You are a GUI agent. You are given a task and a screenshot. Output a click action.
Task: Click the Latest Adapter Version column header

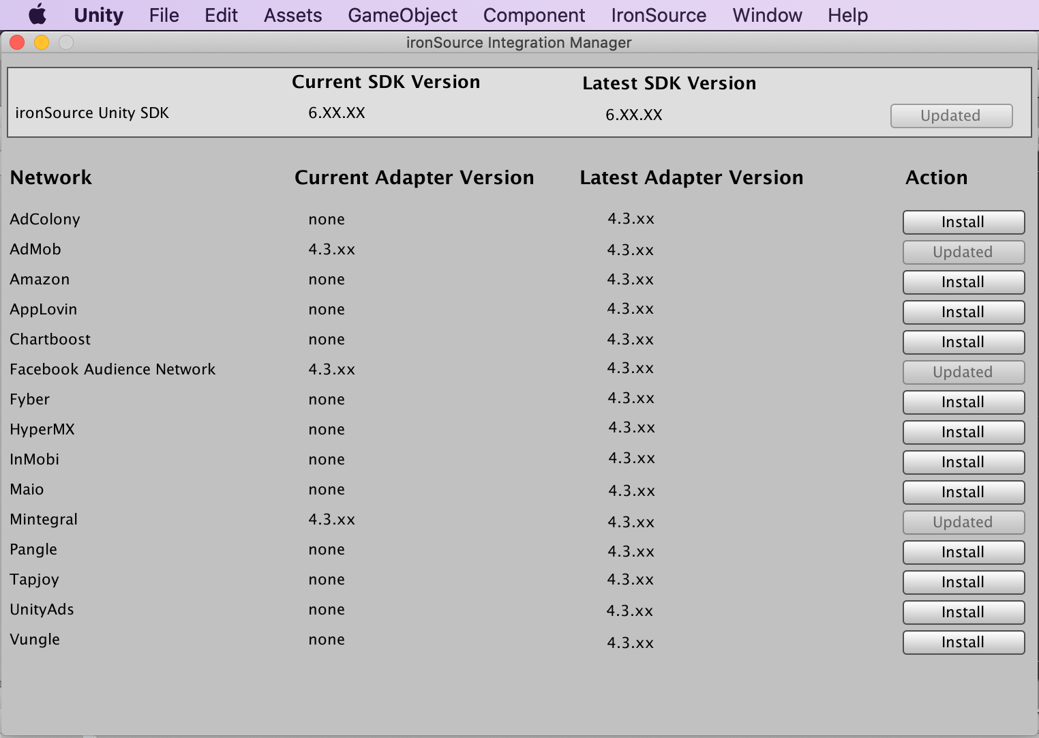click(x=692, y=178)
